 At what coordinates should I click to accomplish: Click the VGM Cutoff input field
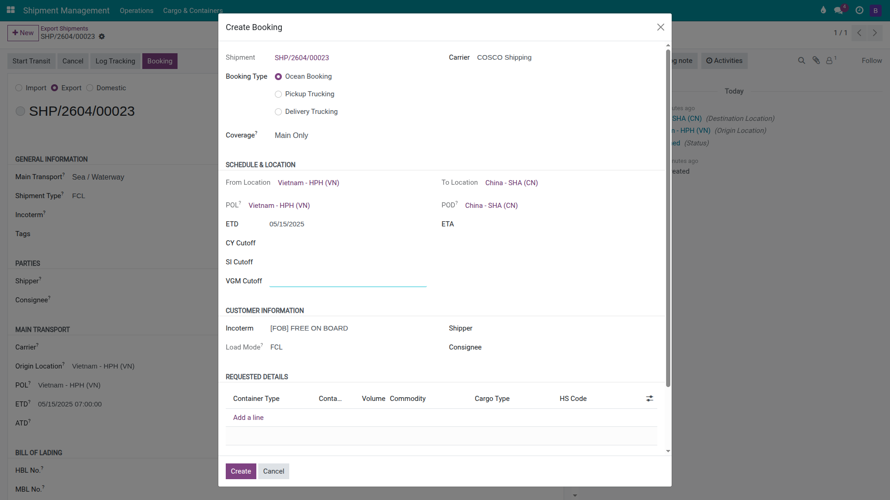point(348,281)
